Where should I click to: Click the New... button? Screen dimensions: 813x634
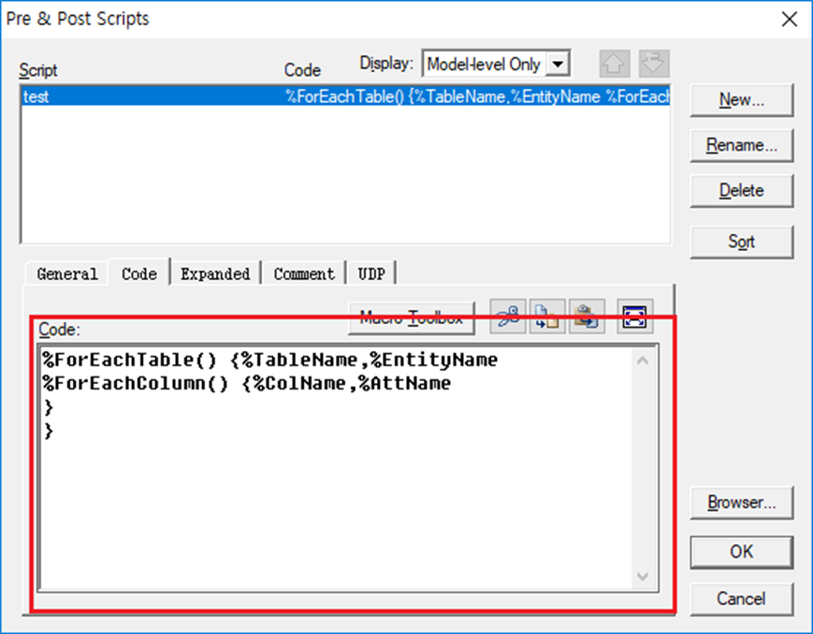point(742,99)
